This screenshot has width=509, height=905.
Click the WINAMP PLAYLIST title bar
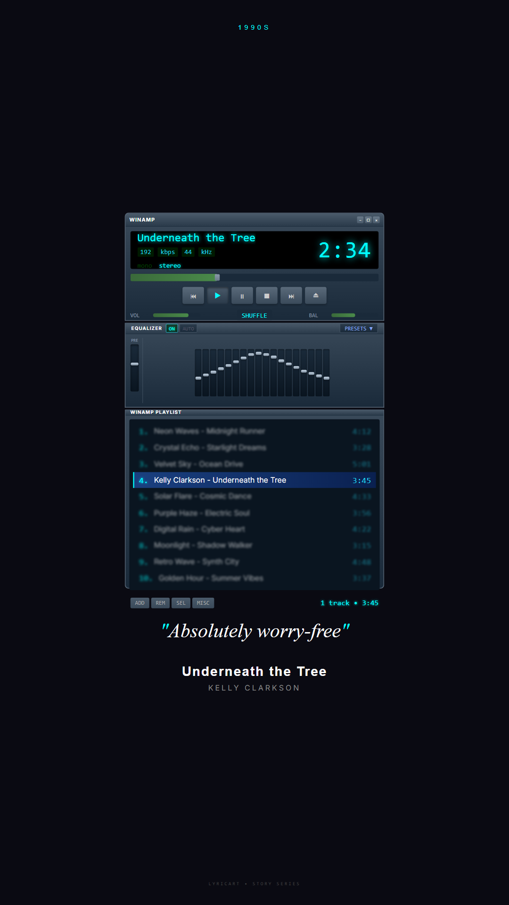pos(254,412)
